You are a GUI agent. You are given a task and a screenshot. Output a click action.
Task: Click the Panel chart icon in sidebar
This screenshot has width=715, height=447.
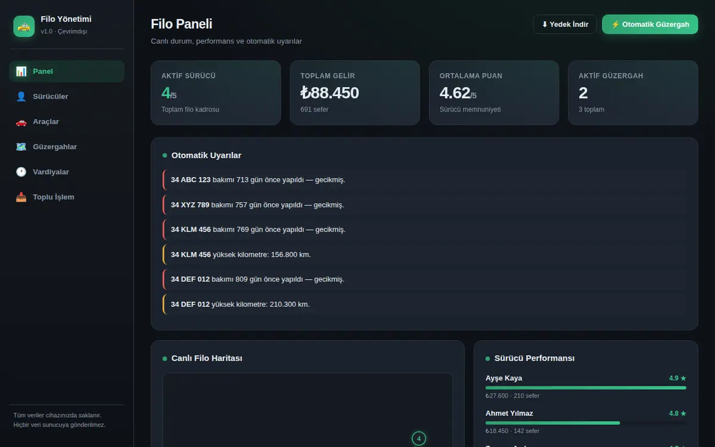pyautogui.click(x=21, y=72)
